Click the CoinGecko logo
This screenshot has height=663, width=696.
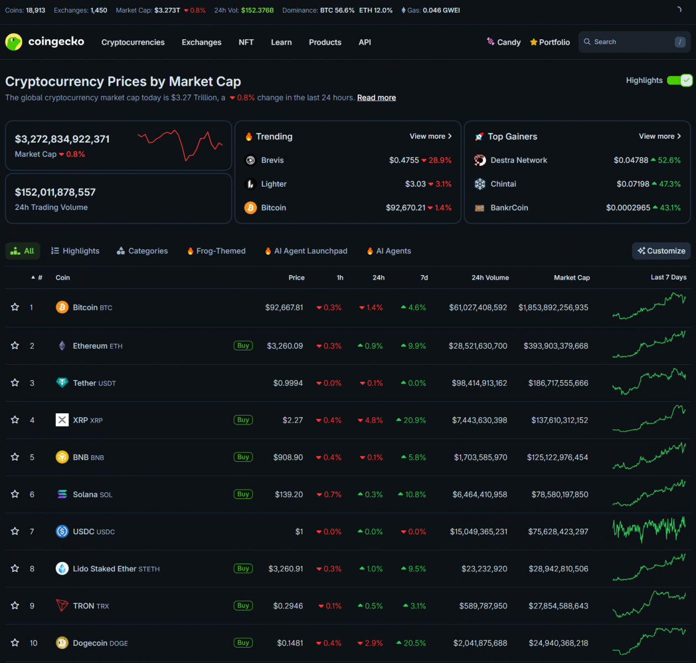tap(44, 42)
